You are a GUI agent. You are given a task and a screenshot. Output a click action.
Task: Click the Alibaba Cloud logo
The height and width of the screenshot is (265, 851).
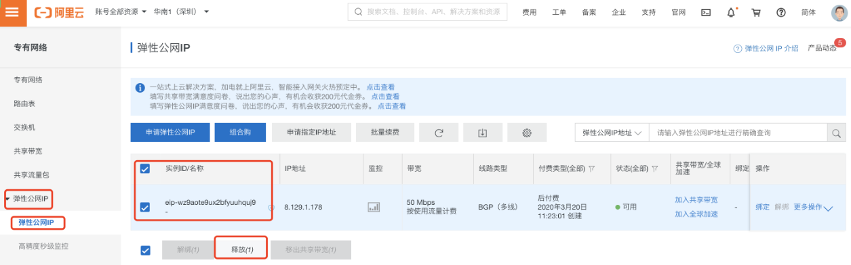[60, 12]
